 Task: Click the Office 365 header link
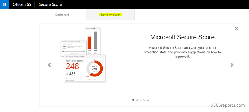point(22,4)
